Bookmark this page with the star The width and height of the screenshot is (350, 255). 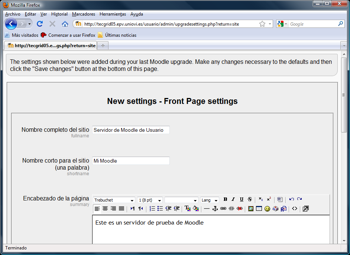point(262,24)
